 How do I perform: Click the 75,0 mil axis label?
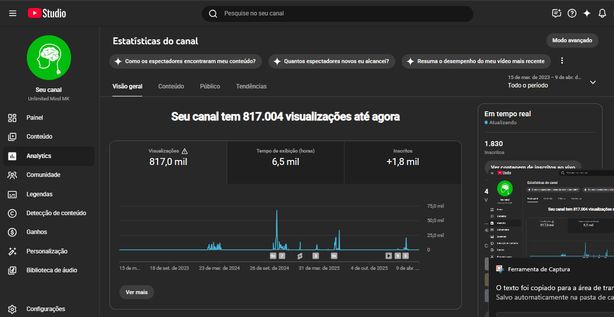(x=436, y=206)
